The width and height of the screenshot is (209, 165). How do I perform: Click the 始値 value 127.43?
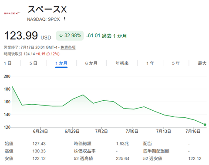click(x=39, y=144)
